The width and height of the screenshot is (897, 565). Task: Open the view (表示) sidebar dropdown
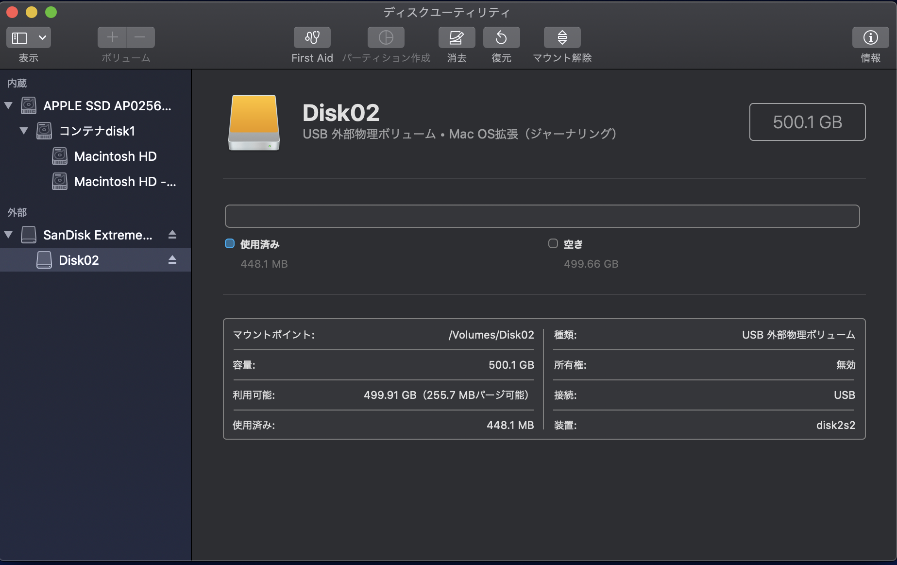coord(29,37)
